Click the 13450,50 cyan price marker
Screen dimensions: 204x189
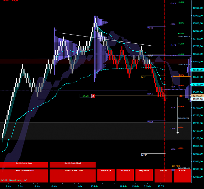pos(197,85)
